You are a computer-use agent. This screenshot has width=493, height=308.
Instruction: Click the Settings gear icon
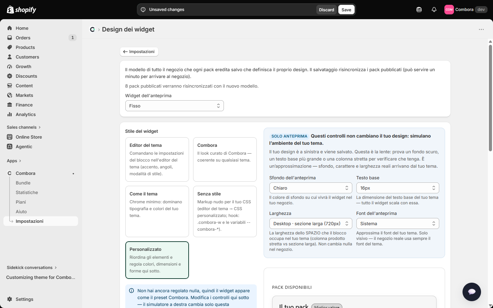[x=10, y=299]
